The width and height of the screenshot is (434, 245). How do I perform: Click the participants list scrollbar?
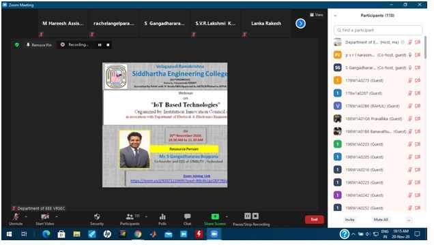(425, 47)
